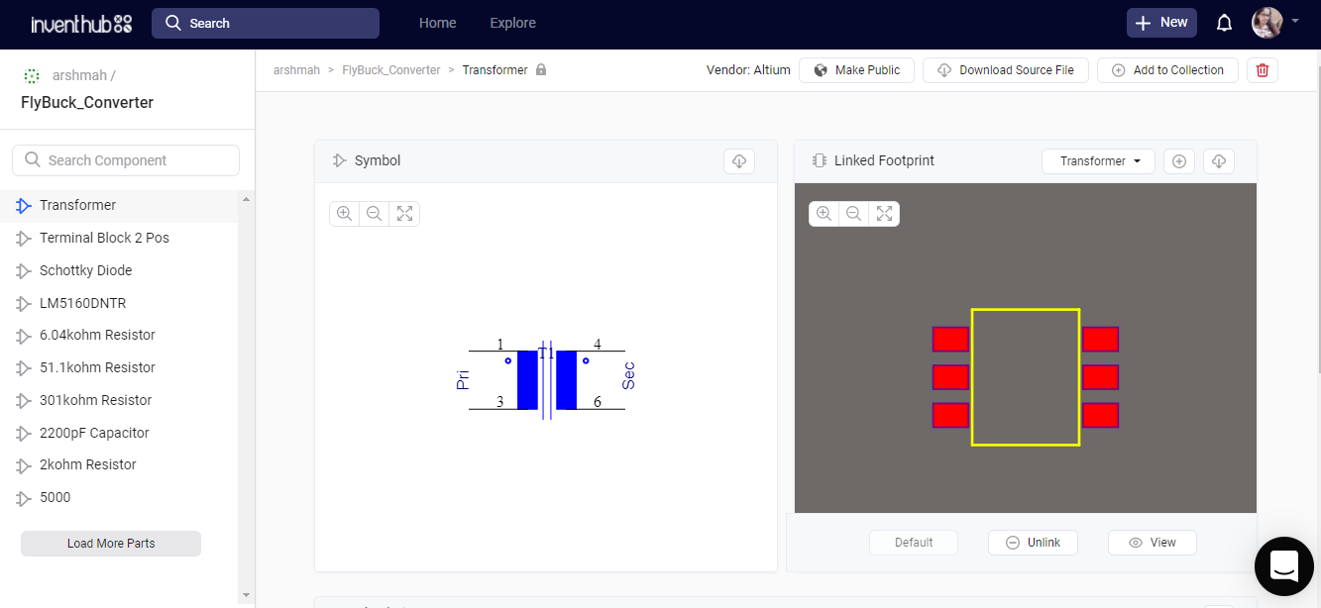Select the 2kohm Resistor part

coord(119,464)
